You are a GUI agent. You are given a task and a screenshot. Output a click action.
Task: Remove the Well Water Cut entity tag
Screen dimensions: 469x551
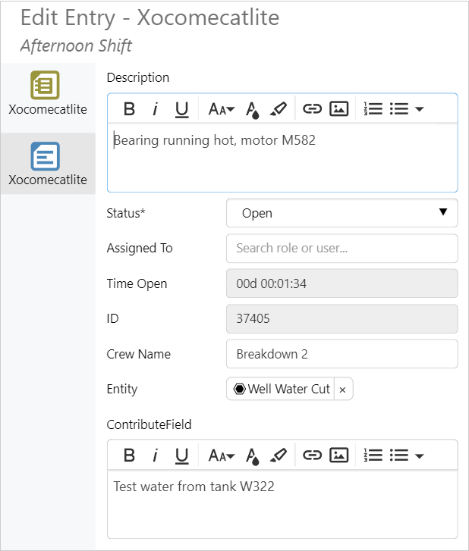(x=342, y=390)
